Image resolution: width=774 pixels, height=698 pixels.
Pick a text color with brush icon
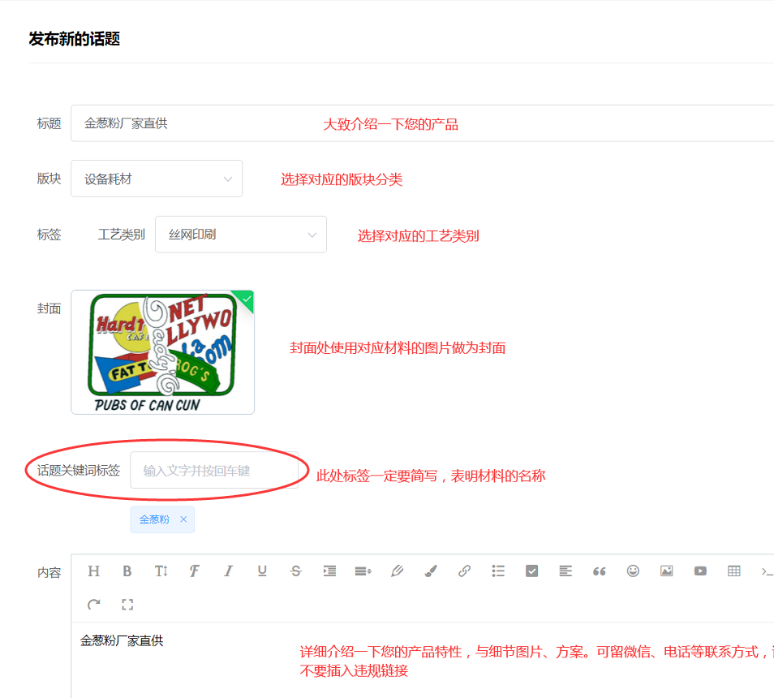click(431, 571)
